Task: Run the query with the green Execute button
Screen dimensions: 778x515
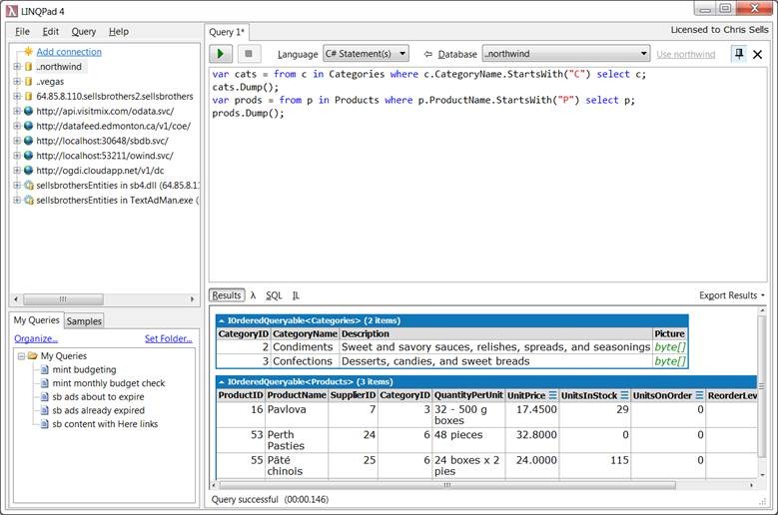Action: [x=221, y=54]
